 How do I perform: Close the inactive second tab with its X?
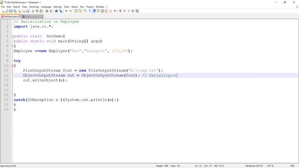pyautogui.click(x=42, y=17)
